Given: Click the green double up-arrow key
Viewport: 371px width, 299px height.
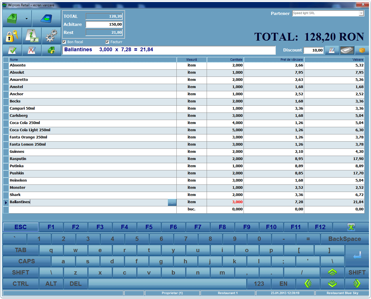Looking at the screenshot, I should [x=332, y=273].
